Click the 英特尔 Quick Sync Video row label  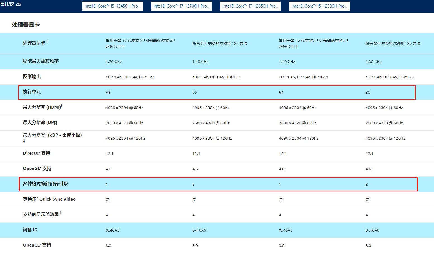click(49, 199)
